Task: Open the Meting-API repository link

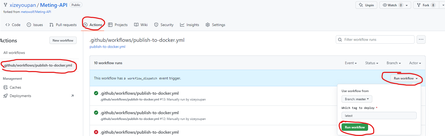Action: pyautogui.click(x=54, y=5)
